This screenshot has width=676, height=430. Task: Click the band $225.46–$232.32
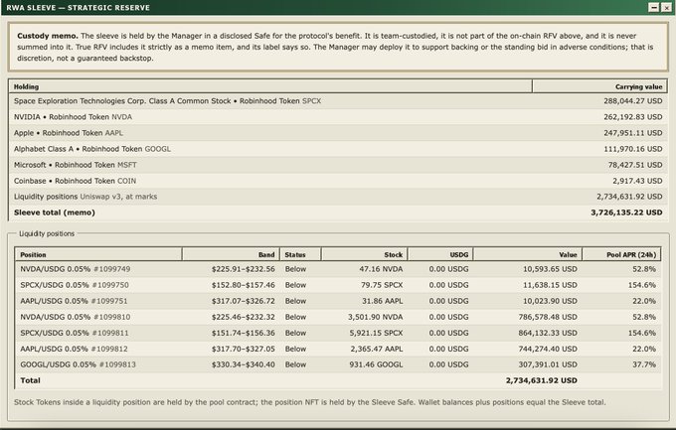(x=244, y=317)
